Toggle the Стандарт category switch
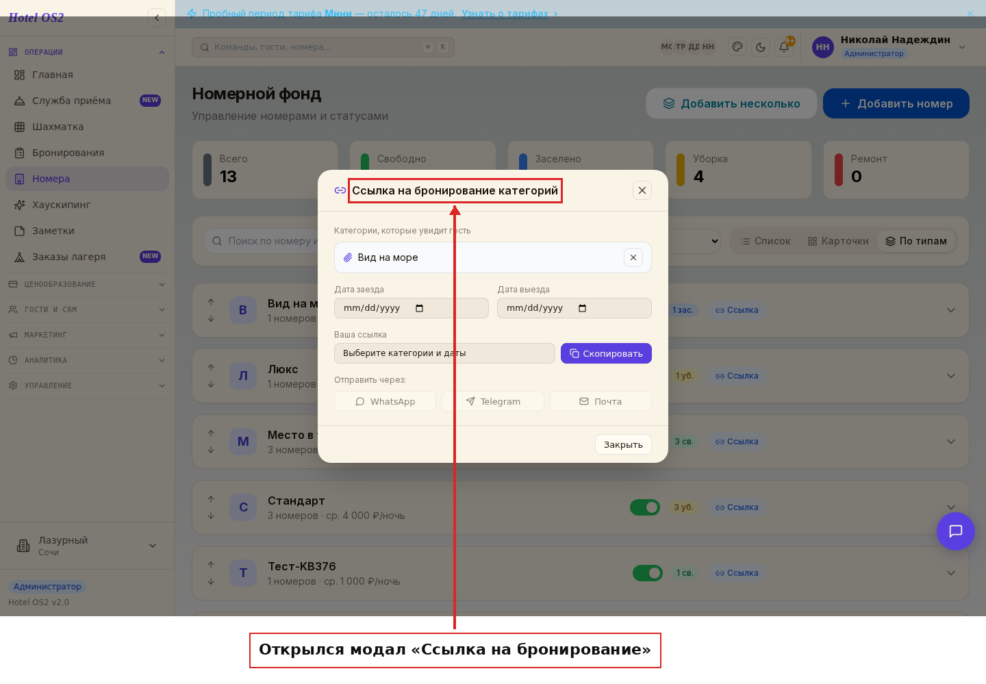The height and width of the screenshot is (684, 986). (645, 507)
